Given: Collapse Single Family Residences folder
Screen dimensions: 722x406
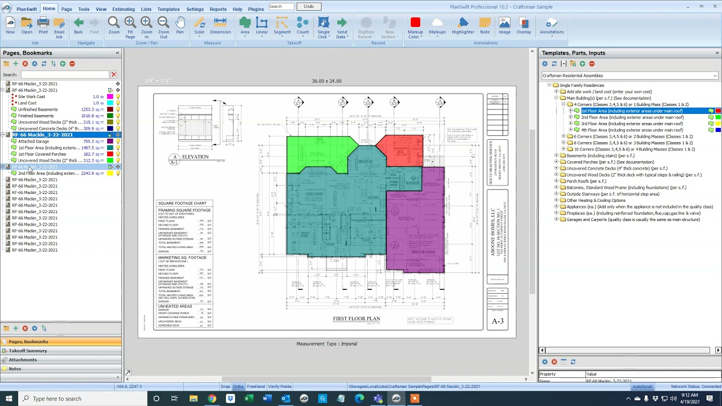Looking at the screenshot, I should (x=549, y=85).
